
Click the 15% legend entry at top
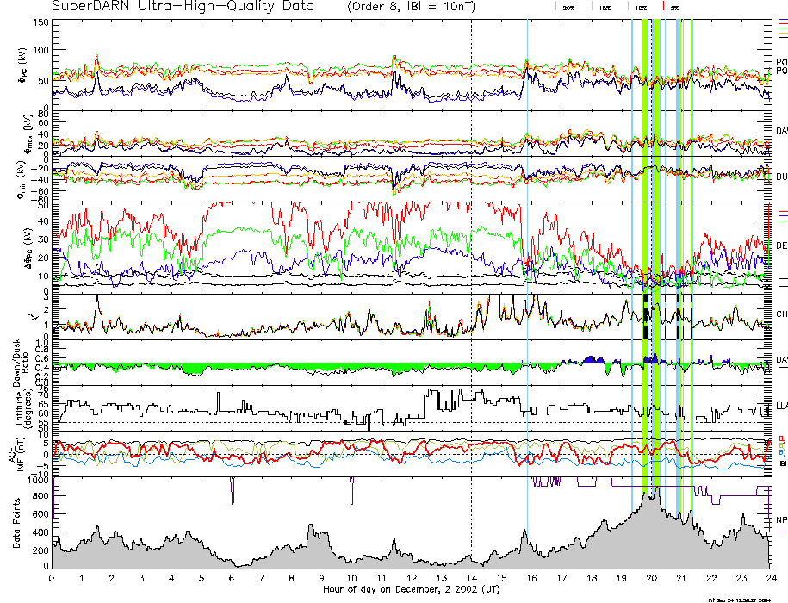tap(605, 7)
